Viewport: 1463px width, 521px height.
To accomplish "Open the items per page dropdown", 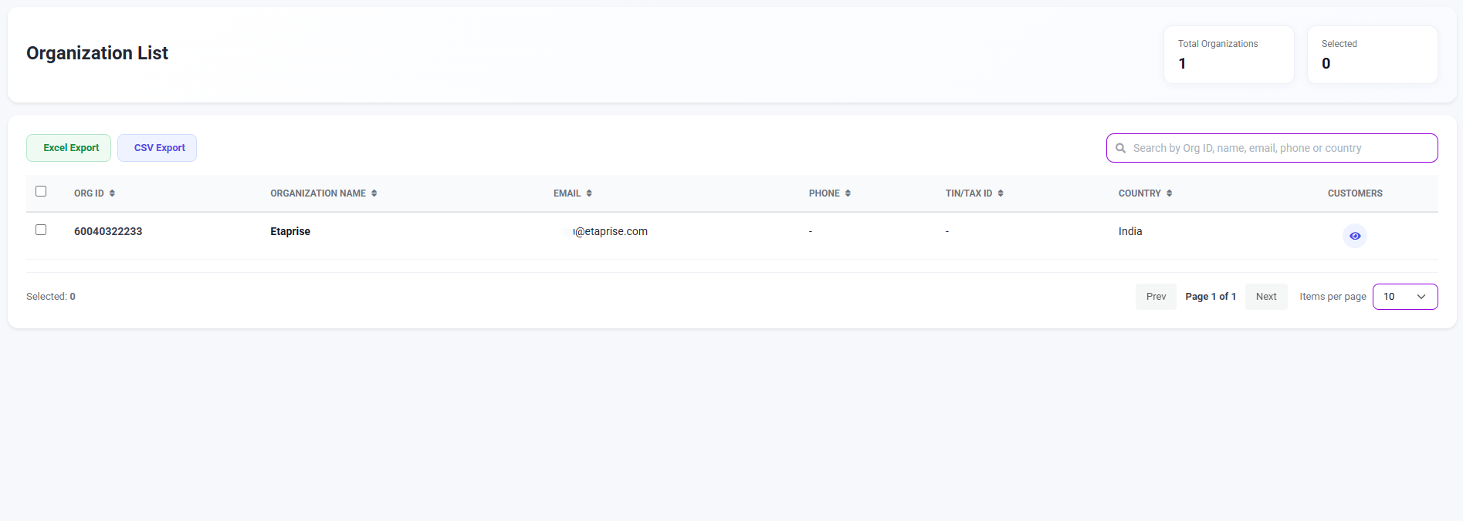I will 1405,297.
